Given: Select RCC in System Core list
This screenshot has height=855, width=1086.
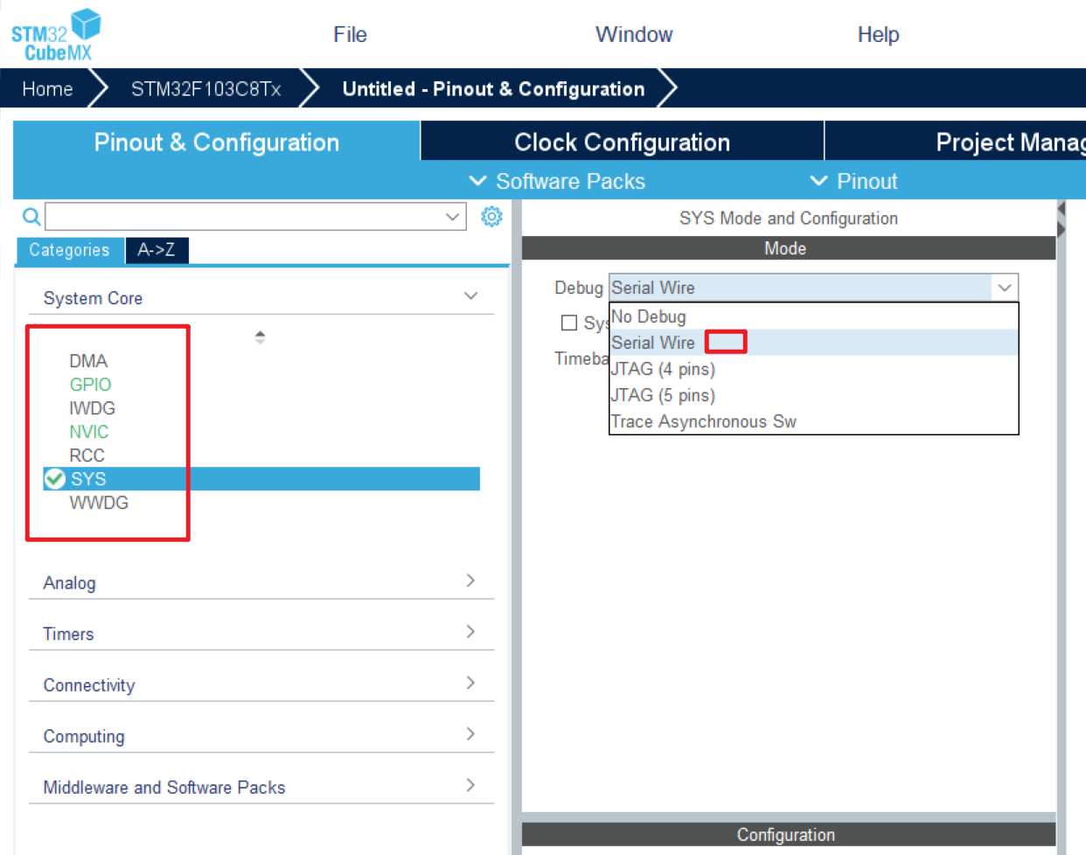Looking at the screenshot, I should point(87,455).
